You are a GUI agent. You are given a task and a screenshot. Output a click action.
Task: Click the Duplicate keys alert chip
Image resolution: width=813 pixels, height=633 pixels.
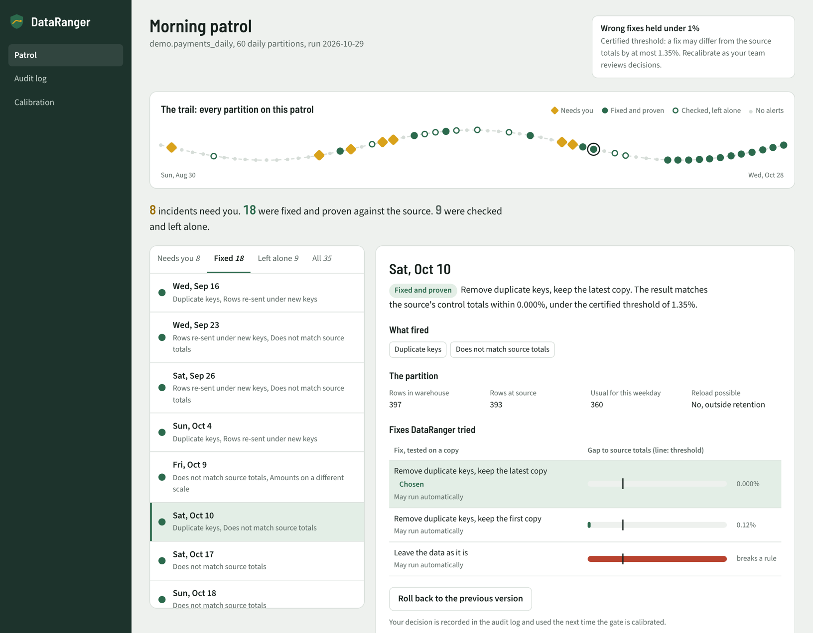click(417, 349)
